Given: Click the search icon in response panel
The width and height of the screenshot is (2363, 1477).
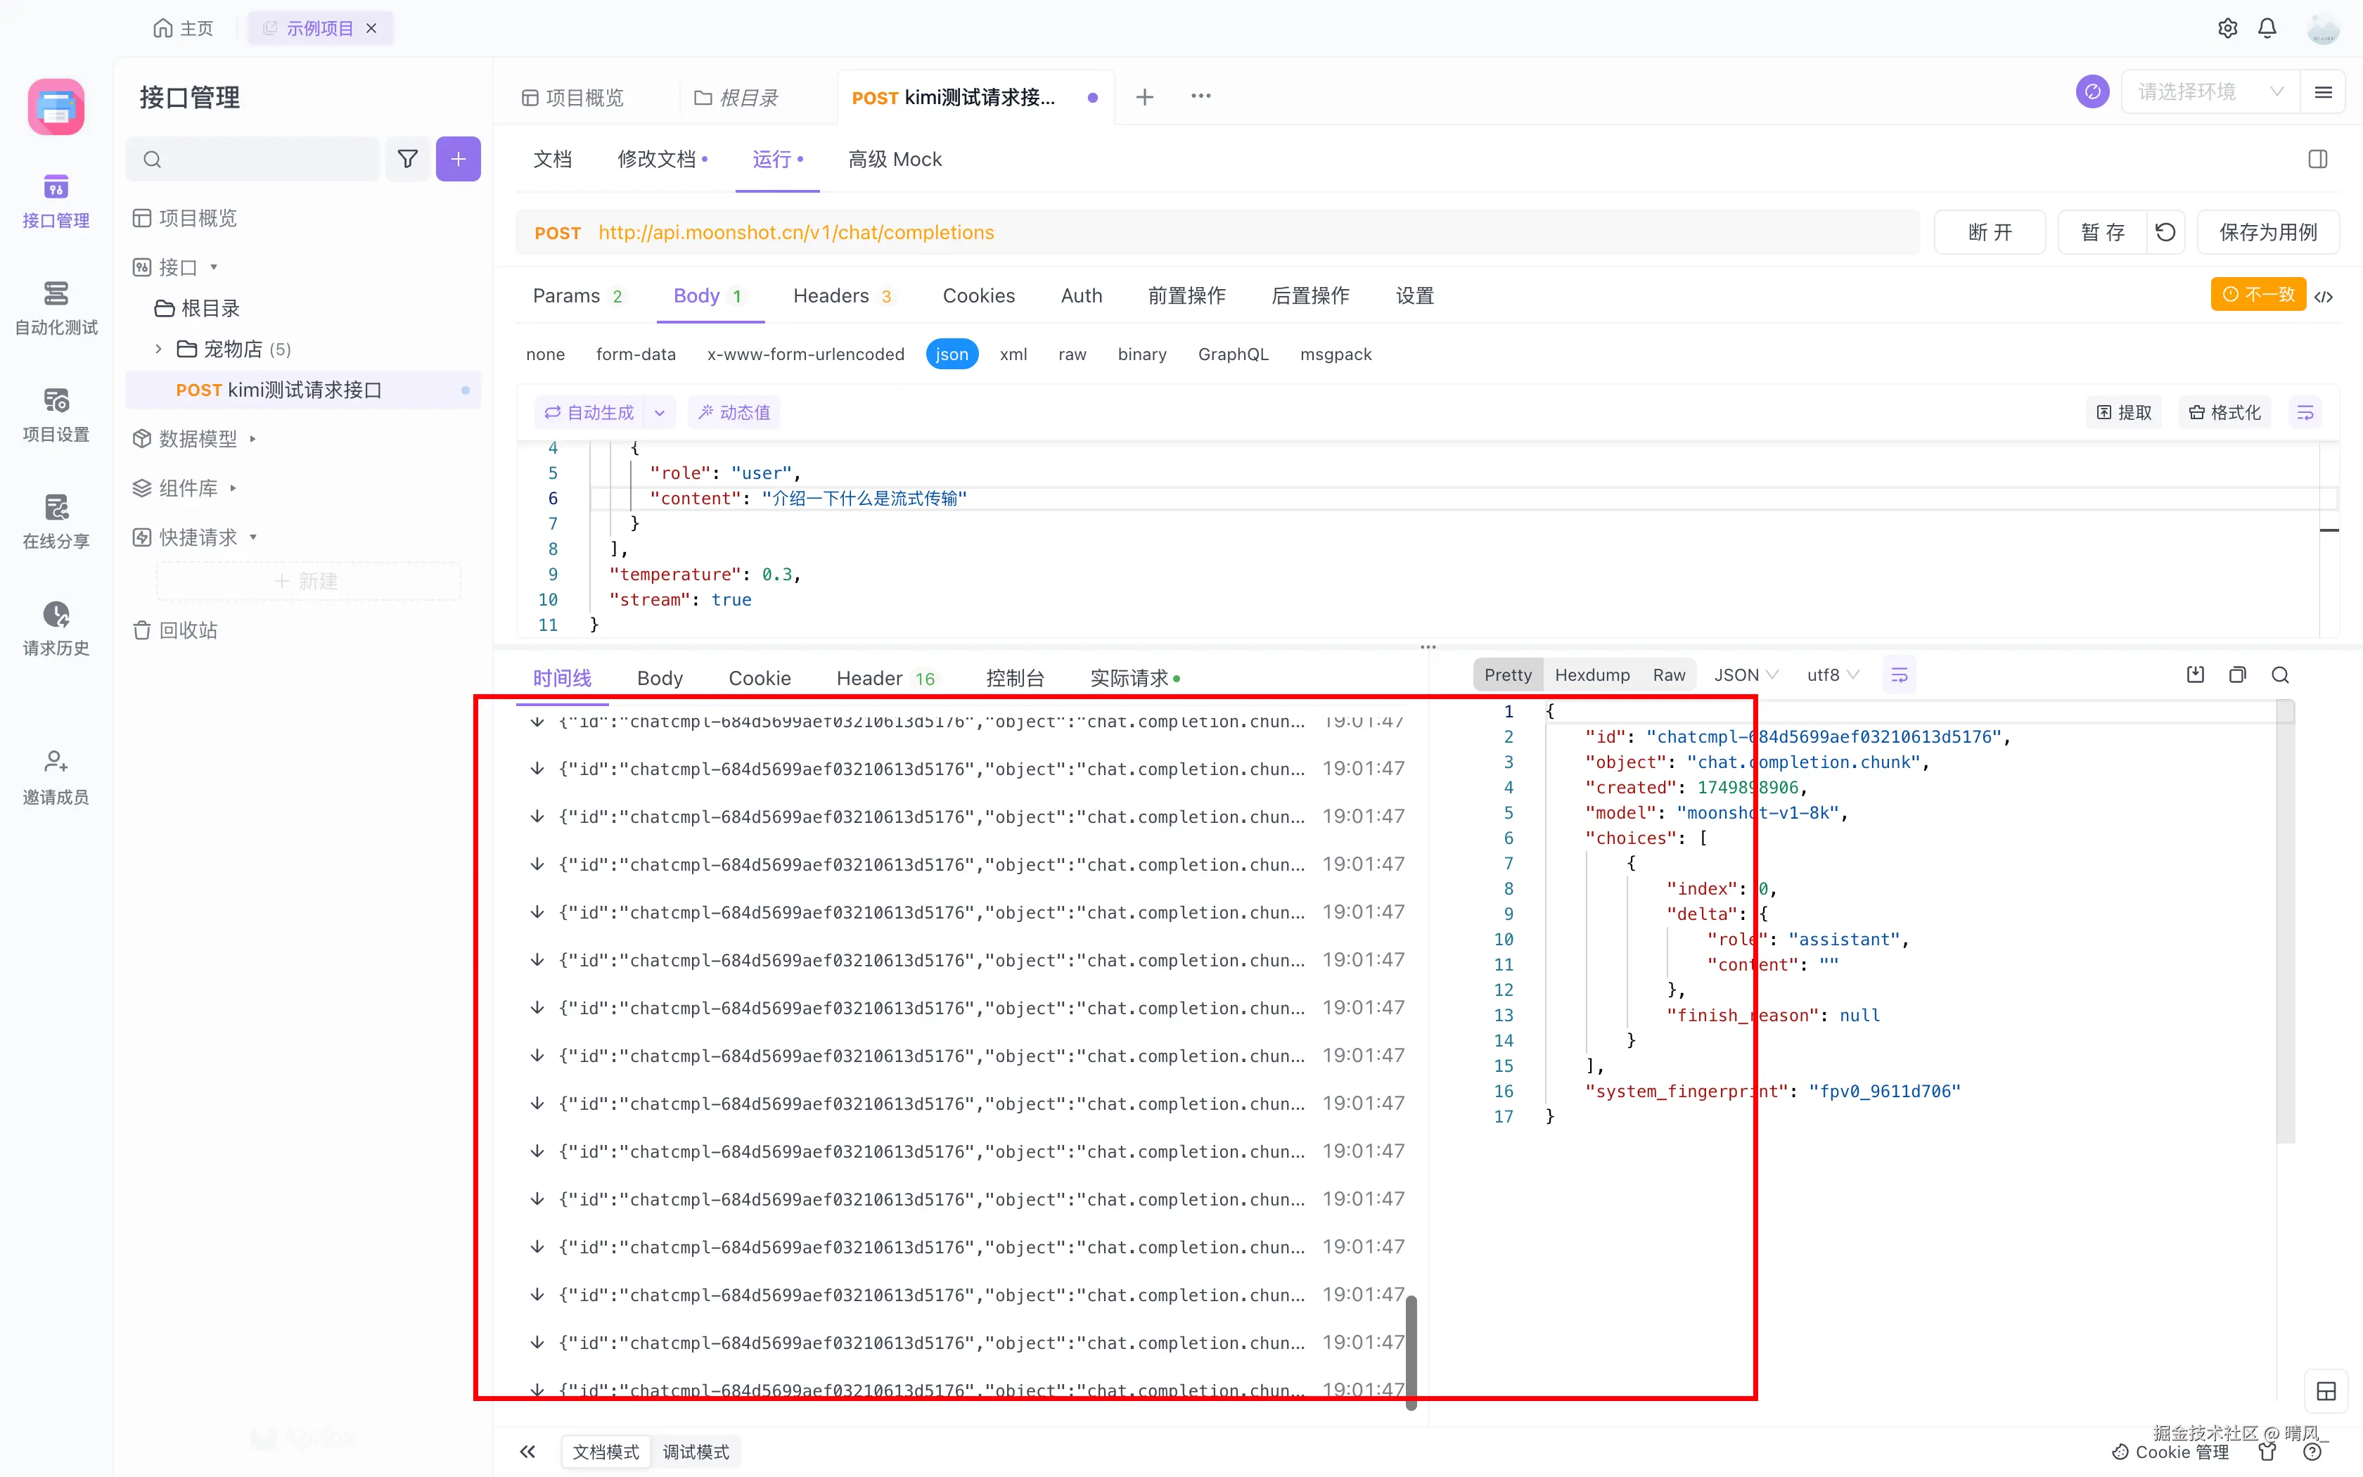Looking at the screenshot, I should click(x=2280, y=675).
